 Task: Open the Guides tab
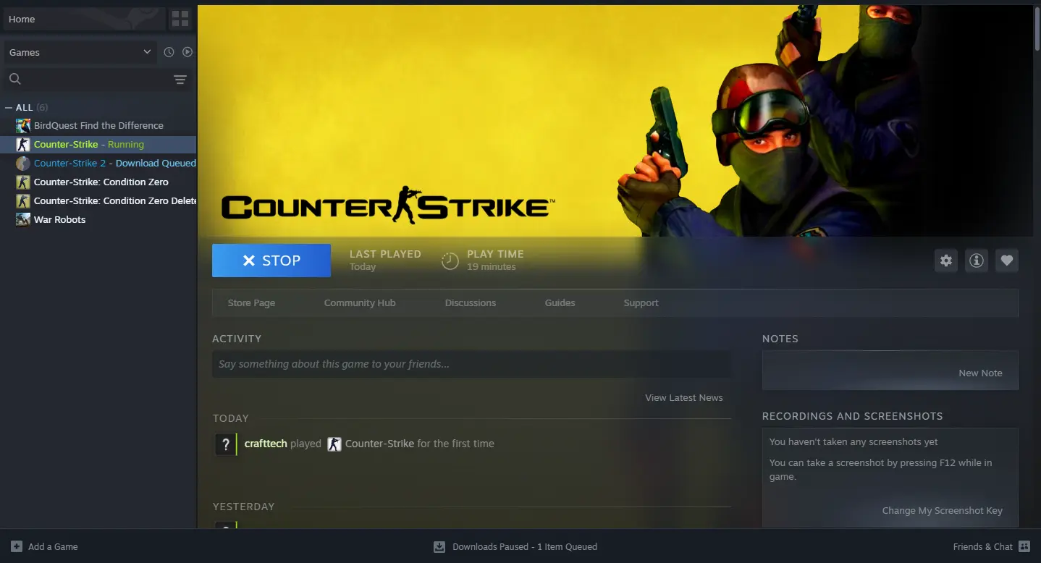point(560,302)
